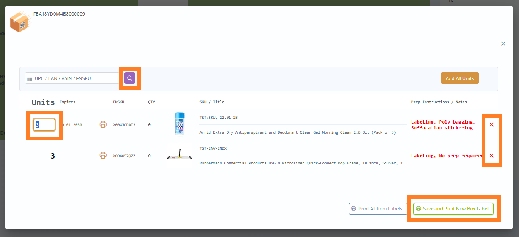Viewport: 519px width, 237px height.
Task: Select the FNSKU code X004O57QZZ
Action: coord(124,156)
